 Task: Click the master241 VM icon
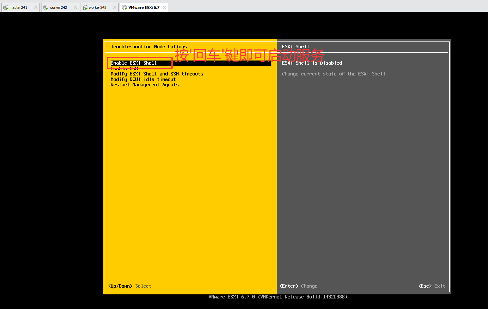(x=6, y=7)
